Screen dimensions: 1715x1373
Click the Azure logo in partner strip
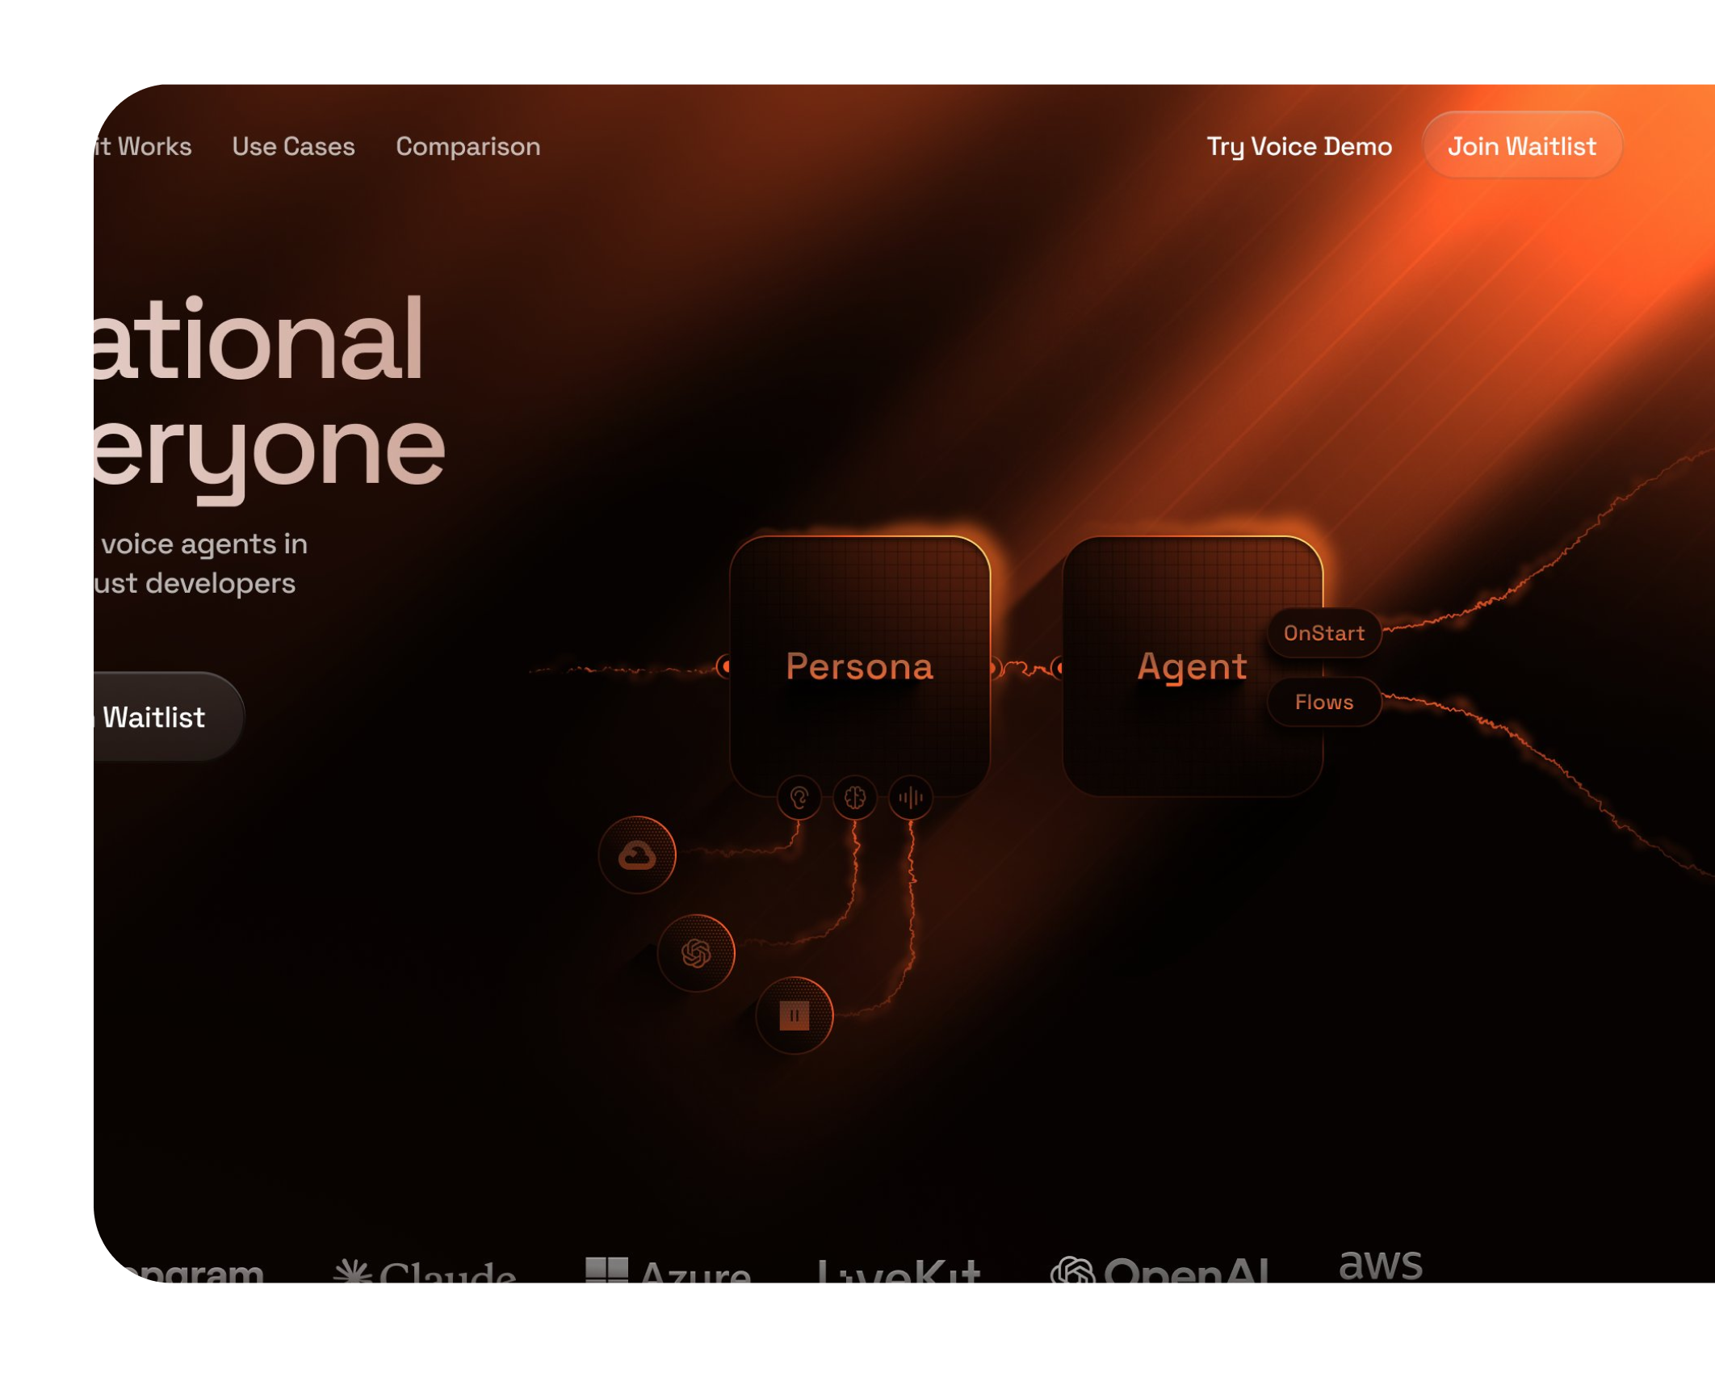[668, 1271]
